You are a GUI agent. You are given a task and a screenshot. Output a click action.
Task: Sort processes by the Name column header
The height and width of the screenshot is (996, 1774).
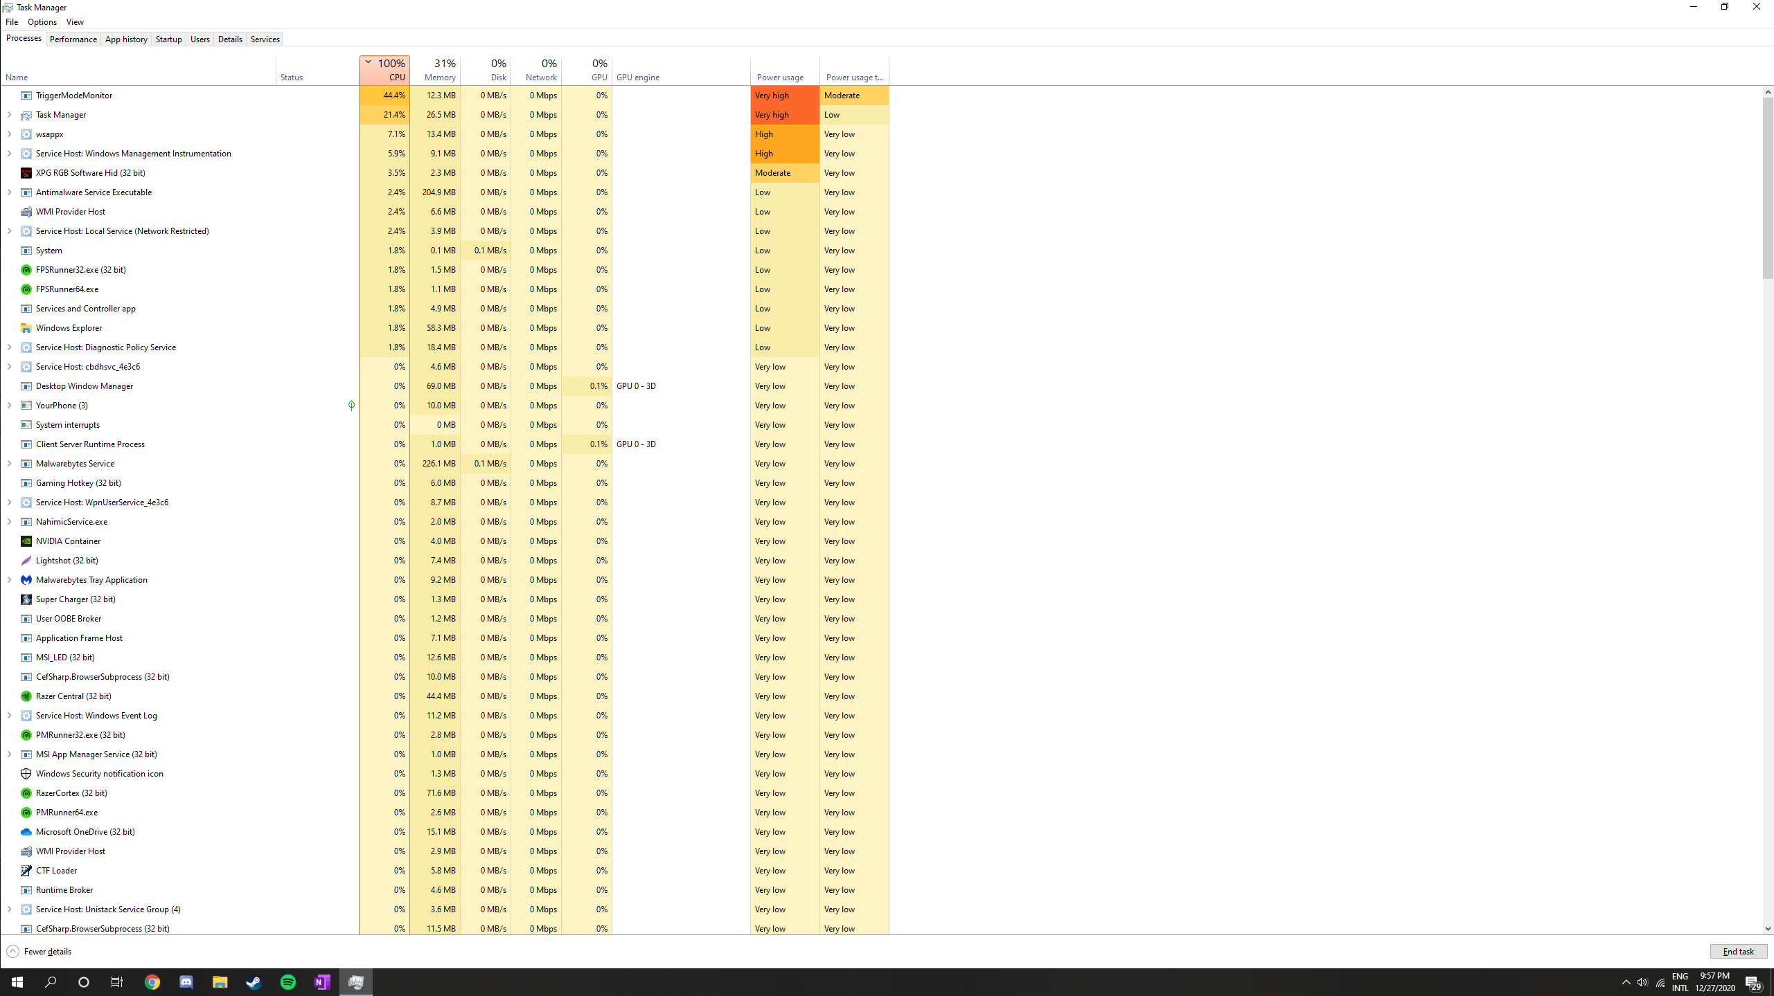[x=139, y=71]
